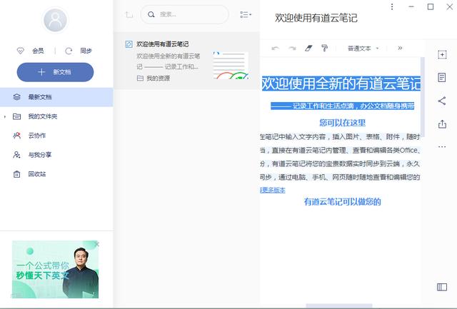Click the note title 欢迎使用有道云笔记
The image size is (457, 309).
(x=316, y=18)
